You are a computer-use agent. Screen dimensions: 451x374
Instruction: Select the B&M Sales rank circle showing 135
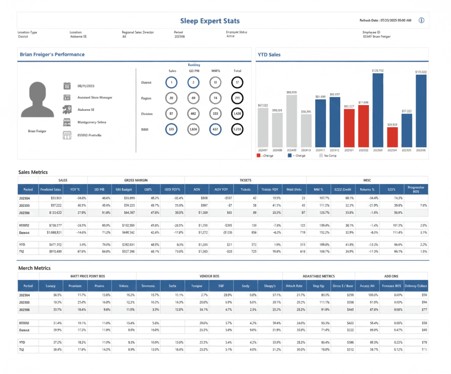pos(172,129)
